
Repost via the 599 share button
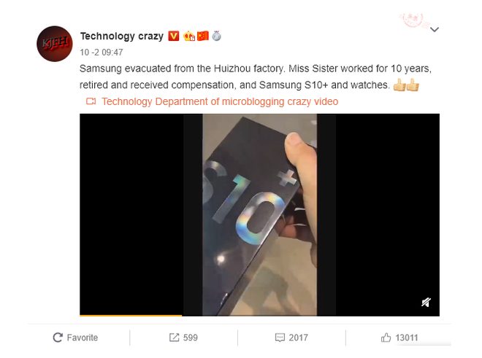(183, 338)
